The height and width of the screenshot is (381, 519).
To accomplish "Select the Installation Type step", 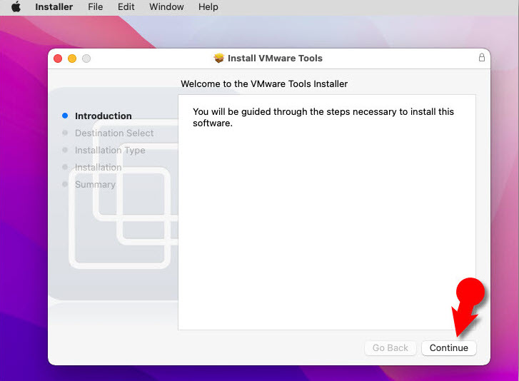I will [110, 150].
